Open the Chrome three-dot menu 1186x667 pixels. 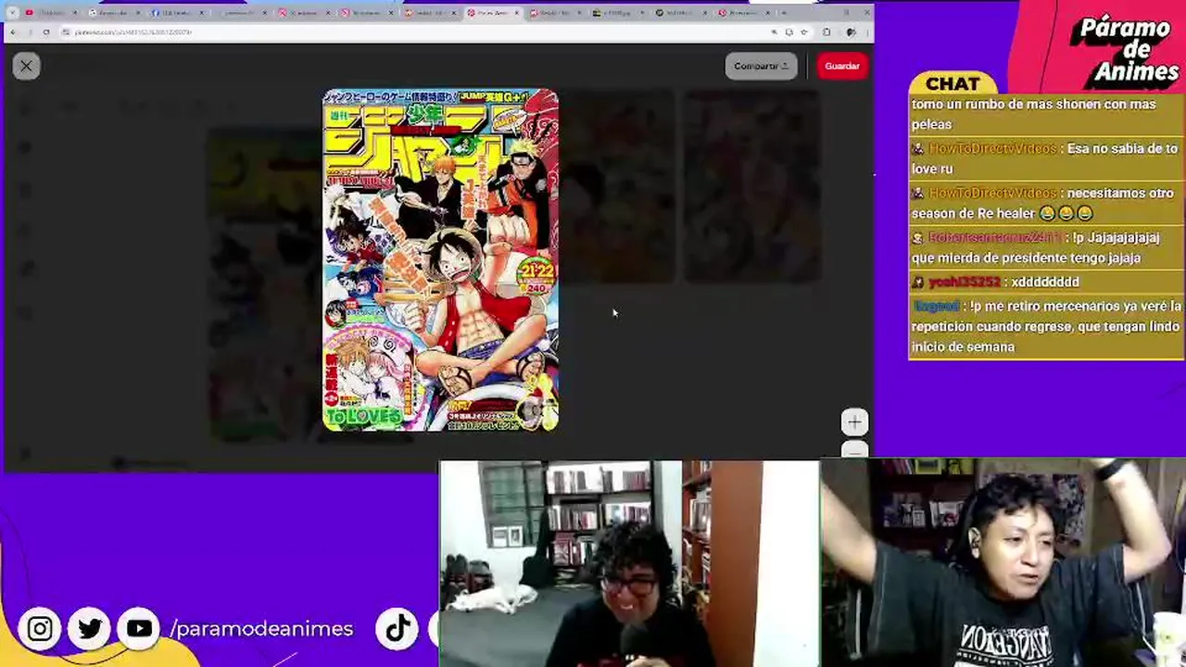click(866, 32)
